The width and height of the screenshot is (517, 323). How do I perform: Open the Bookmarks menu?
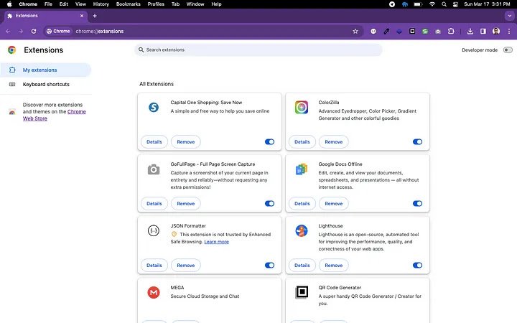pos(129,4)
